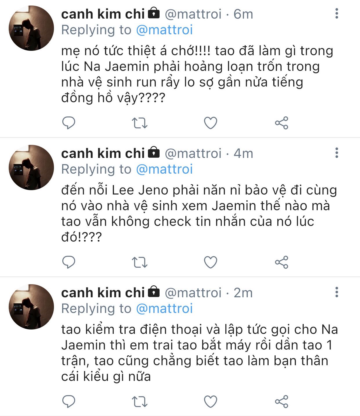The height and width of the screenshot is (416, 360).
Task: Open the tweet text about calling Na Jaemin
Action: (x=200, y=353)
